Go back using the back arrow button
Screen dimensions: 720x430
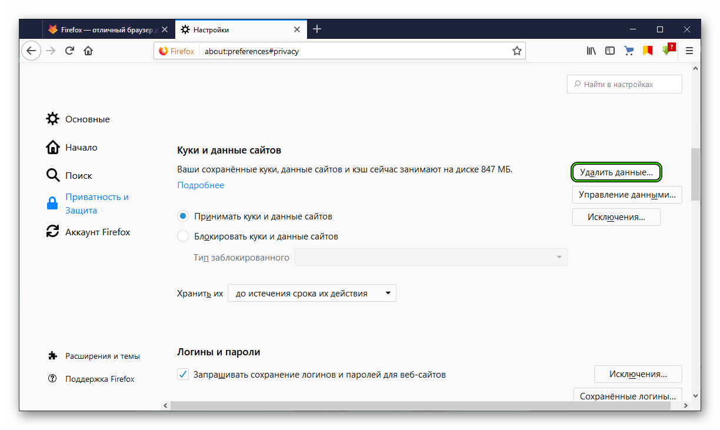pyautogui.click(x=31, y=51)
